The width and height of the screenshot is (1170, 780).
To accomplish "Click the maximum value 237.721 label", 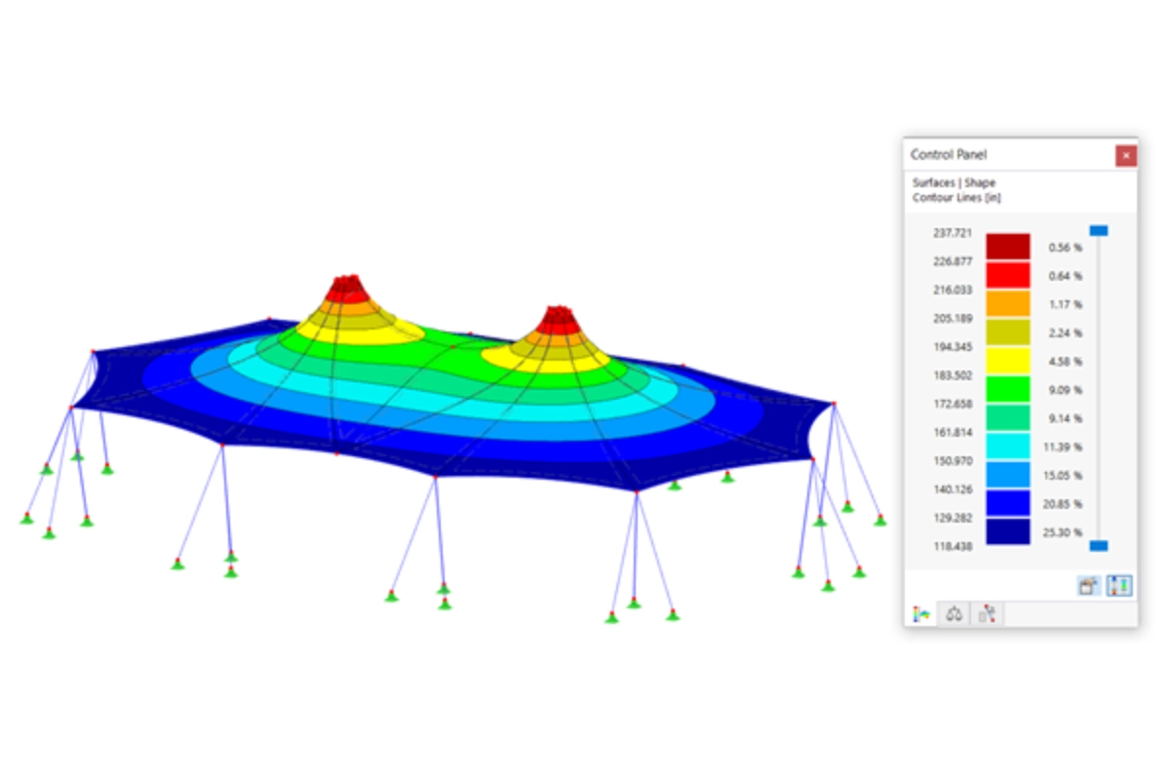I will (953, 232).
